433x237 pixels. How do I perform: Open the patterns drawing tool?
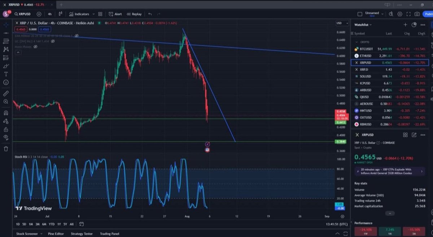6,49
